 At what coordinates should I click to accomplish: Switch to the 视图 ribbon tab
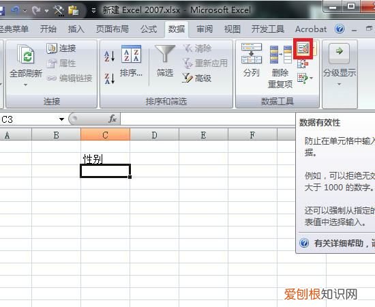point(232,29)
